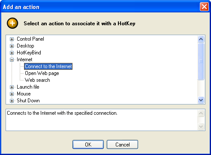Screen dimensions: 211x155
Task: Click the action list scroll-down arrow
Action: point(201,100)
